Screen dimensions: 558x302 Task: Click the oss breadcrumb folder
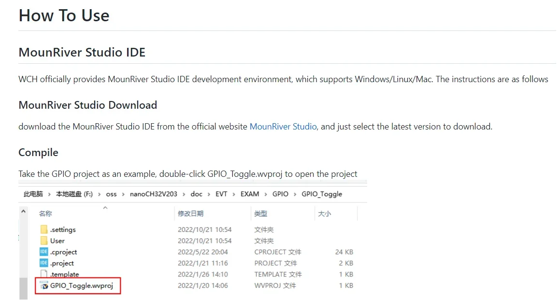(111, 194)
